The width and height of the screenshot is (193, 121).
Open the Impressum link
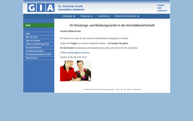(162, 11)
